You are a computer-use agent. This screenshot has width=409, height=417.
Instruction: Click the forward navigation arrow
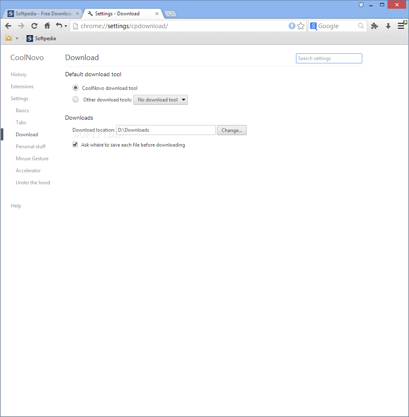pyautogui.click(x=21, y=26)
